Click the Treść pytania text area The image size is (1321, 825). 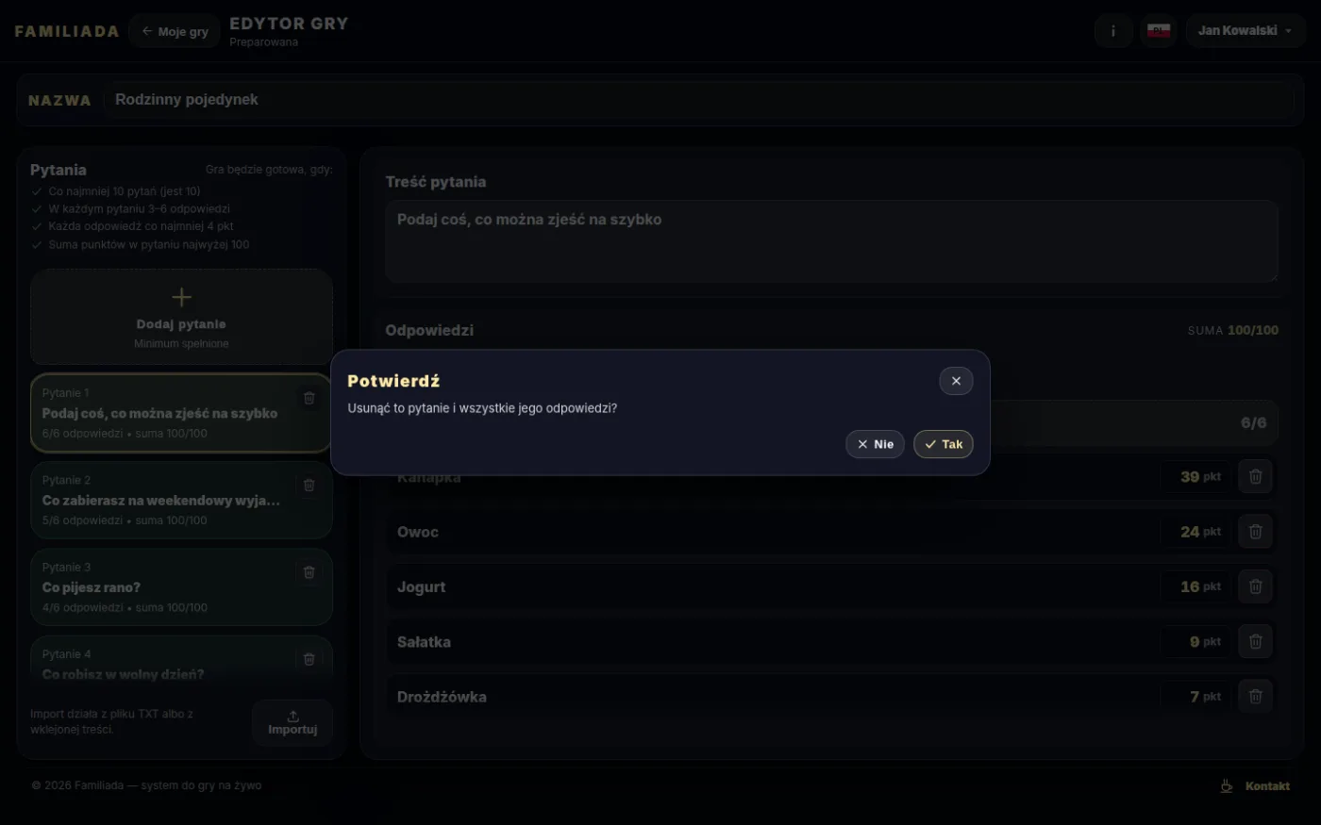(x=832, y=241)
